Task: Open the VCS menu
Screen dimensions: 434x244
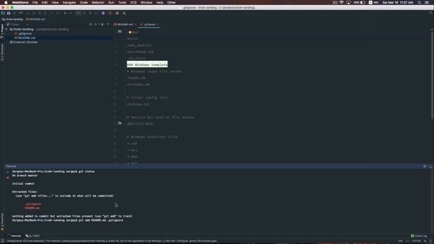Action: pyautogui.click(x=134, y=3)
